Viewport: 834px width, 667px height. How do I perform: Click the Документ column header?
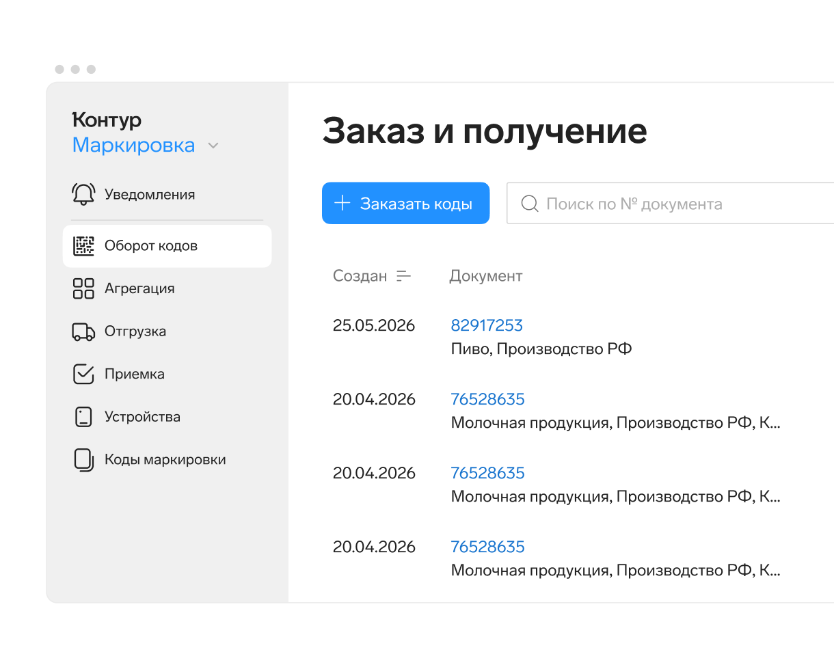(x=486, y=276)
